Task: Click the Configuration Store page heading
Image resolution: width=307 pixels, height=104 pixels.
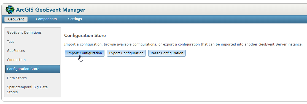Action: pos(85,36)
